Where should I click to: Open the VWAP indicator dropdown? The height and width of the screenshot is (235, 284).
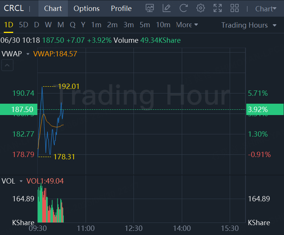point(28,54)
